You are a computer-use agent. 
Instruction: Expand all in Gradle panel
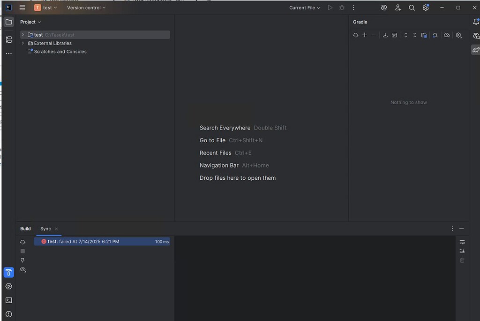406,35
